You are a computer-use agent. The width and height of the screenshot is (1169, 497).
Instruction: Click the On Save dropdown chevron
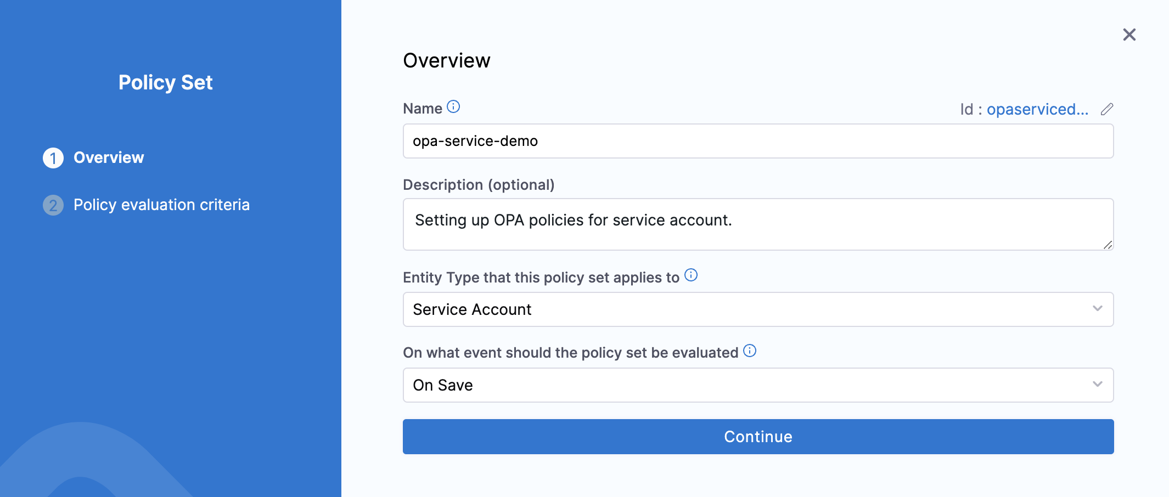[1097, 385]
